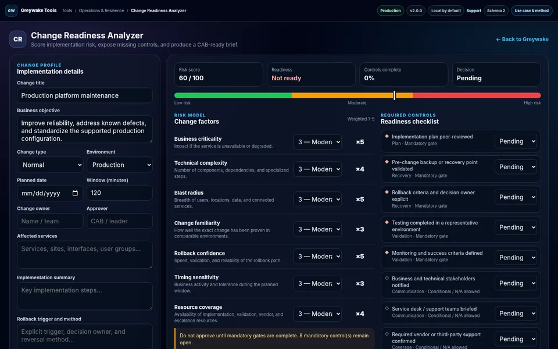Open Operations & Resilience breadcrumb
The height and width of the screenshot is (349, 558).
click(x=101, y=10)
